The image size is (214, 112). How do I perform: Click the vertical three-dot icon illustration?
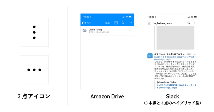34,32
